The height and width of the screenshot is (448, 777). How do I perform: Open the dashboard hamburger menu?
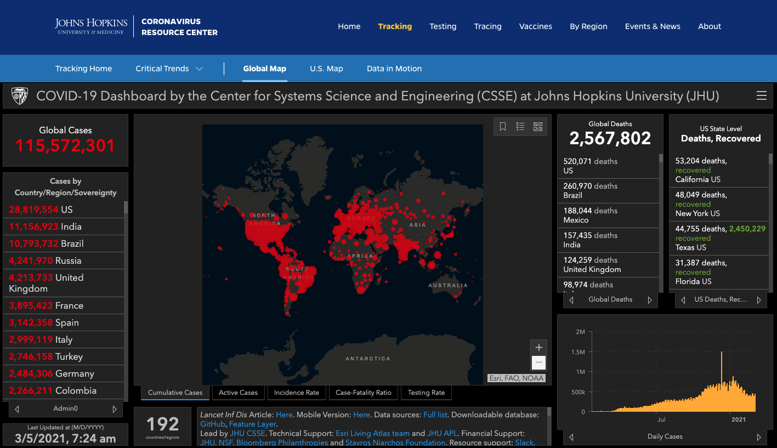[761, 96]
